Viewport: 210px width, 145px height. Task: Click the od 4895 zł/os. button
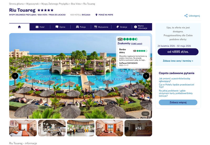tap(178, 52)
